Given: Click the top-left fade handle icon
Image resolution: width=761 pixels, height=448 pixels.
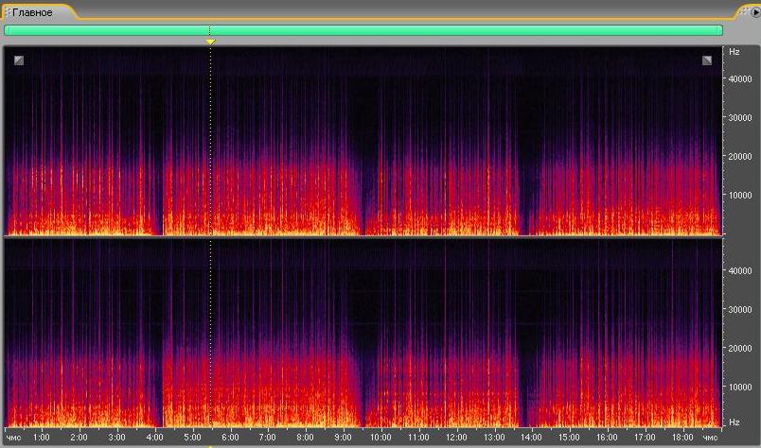Looking at the screenshot, I should [x=19, y=60].
